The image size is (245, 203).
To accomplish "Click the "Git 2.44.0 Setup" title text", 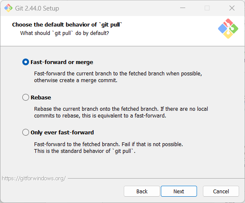I will tap(37, 8).
